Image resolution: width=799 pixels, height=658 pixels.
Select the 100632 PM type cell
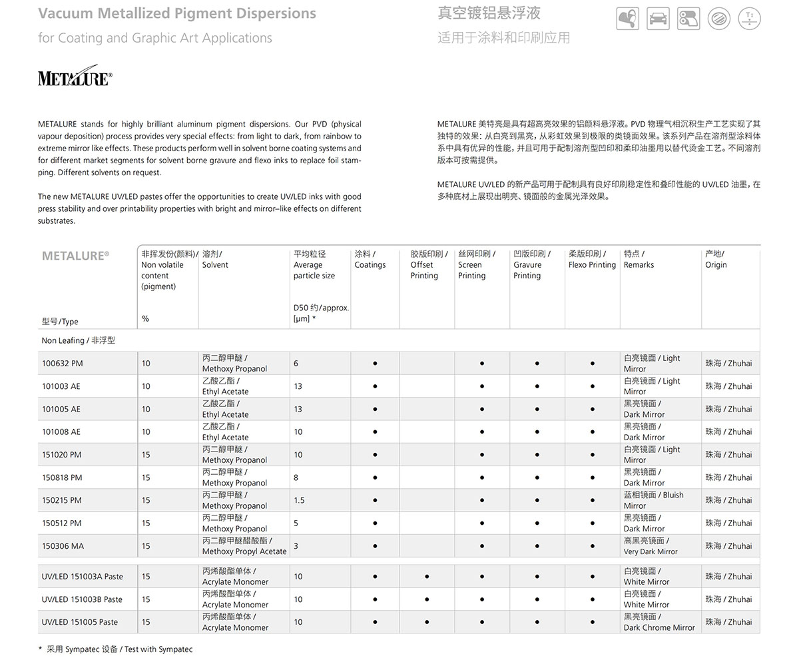(63, 364)
